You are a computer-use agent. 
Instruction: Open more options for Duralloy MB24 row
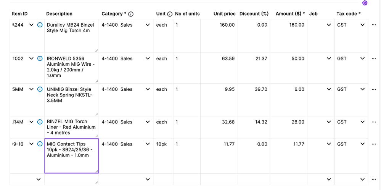tap(373, 25)
